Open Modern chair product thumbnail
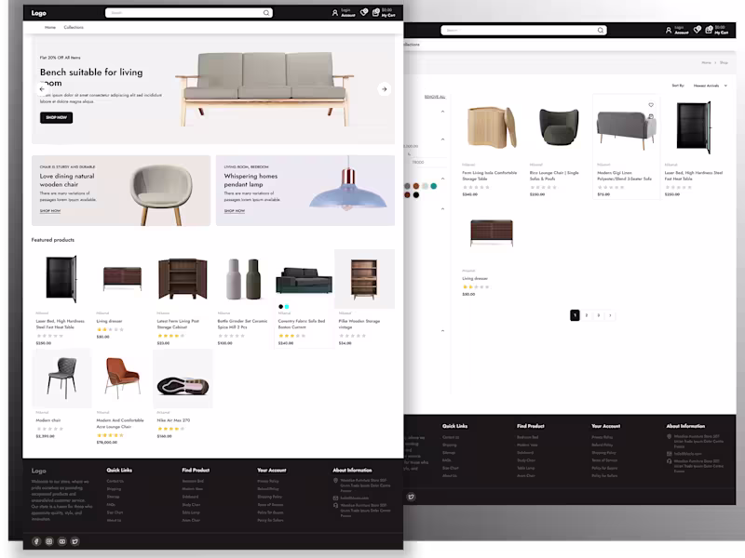The width and height of the screenshot is (745, 558). point(61,379)
